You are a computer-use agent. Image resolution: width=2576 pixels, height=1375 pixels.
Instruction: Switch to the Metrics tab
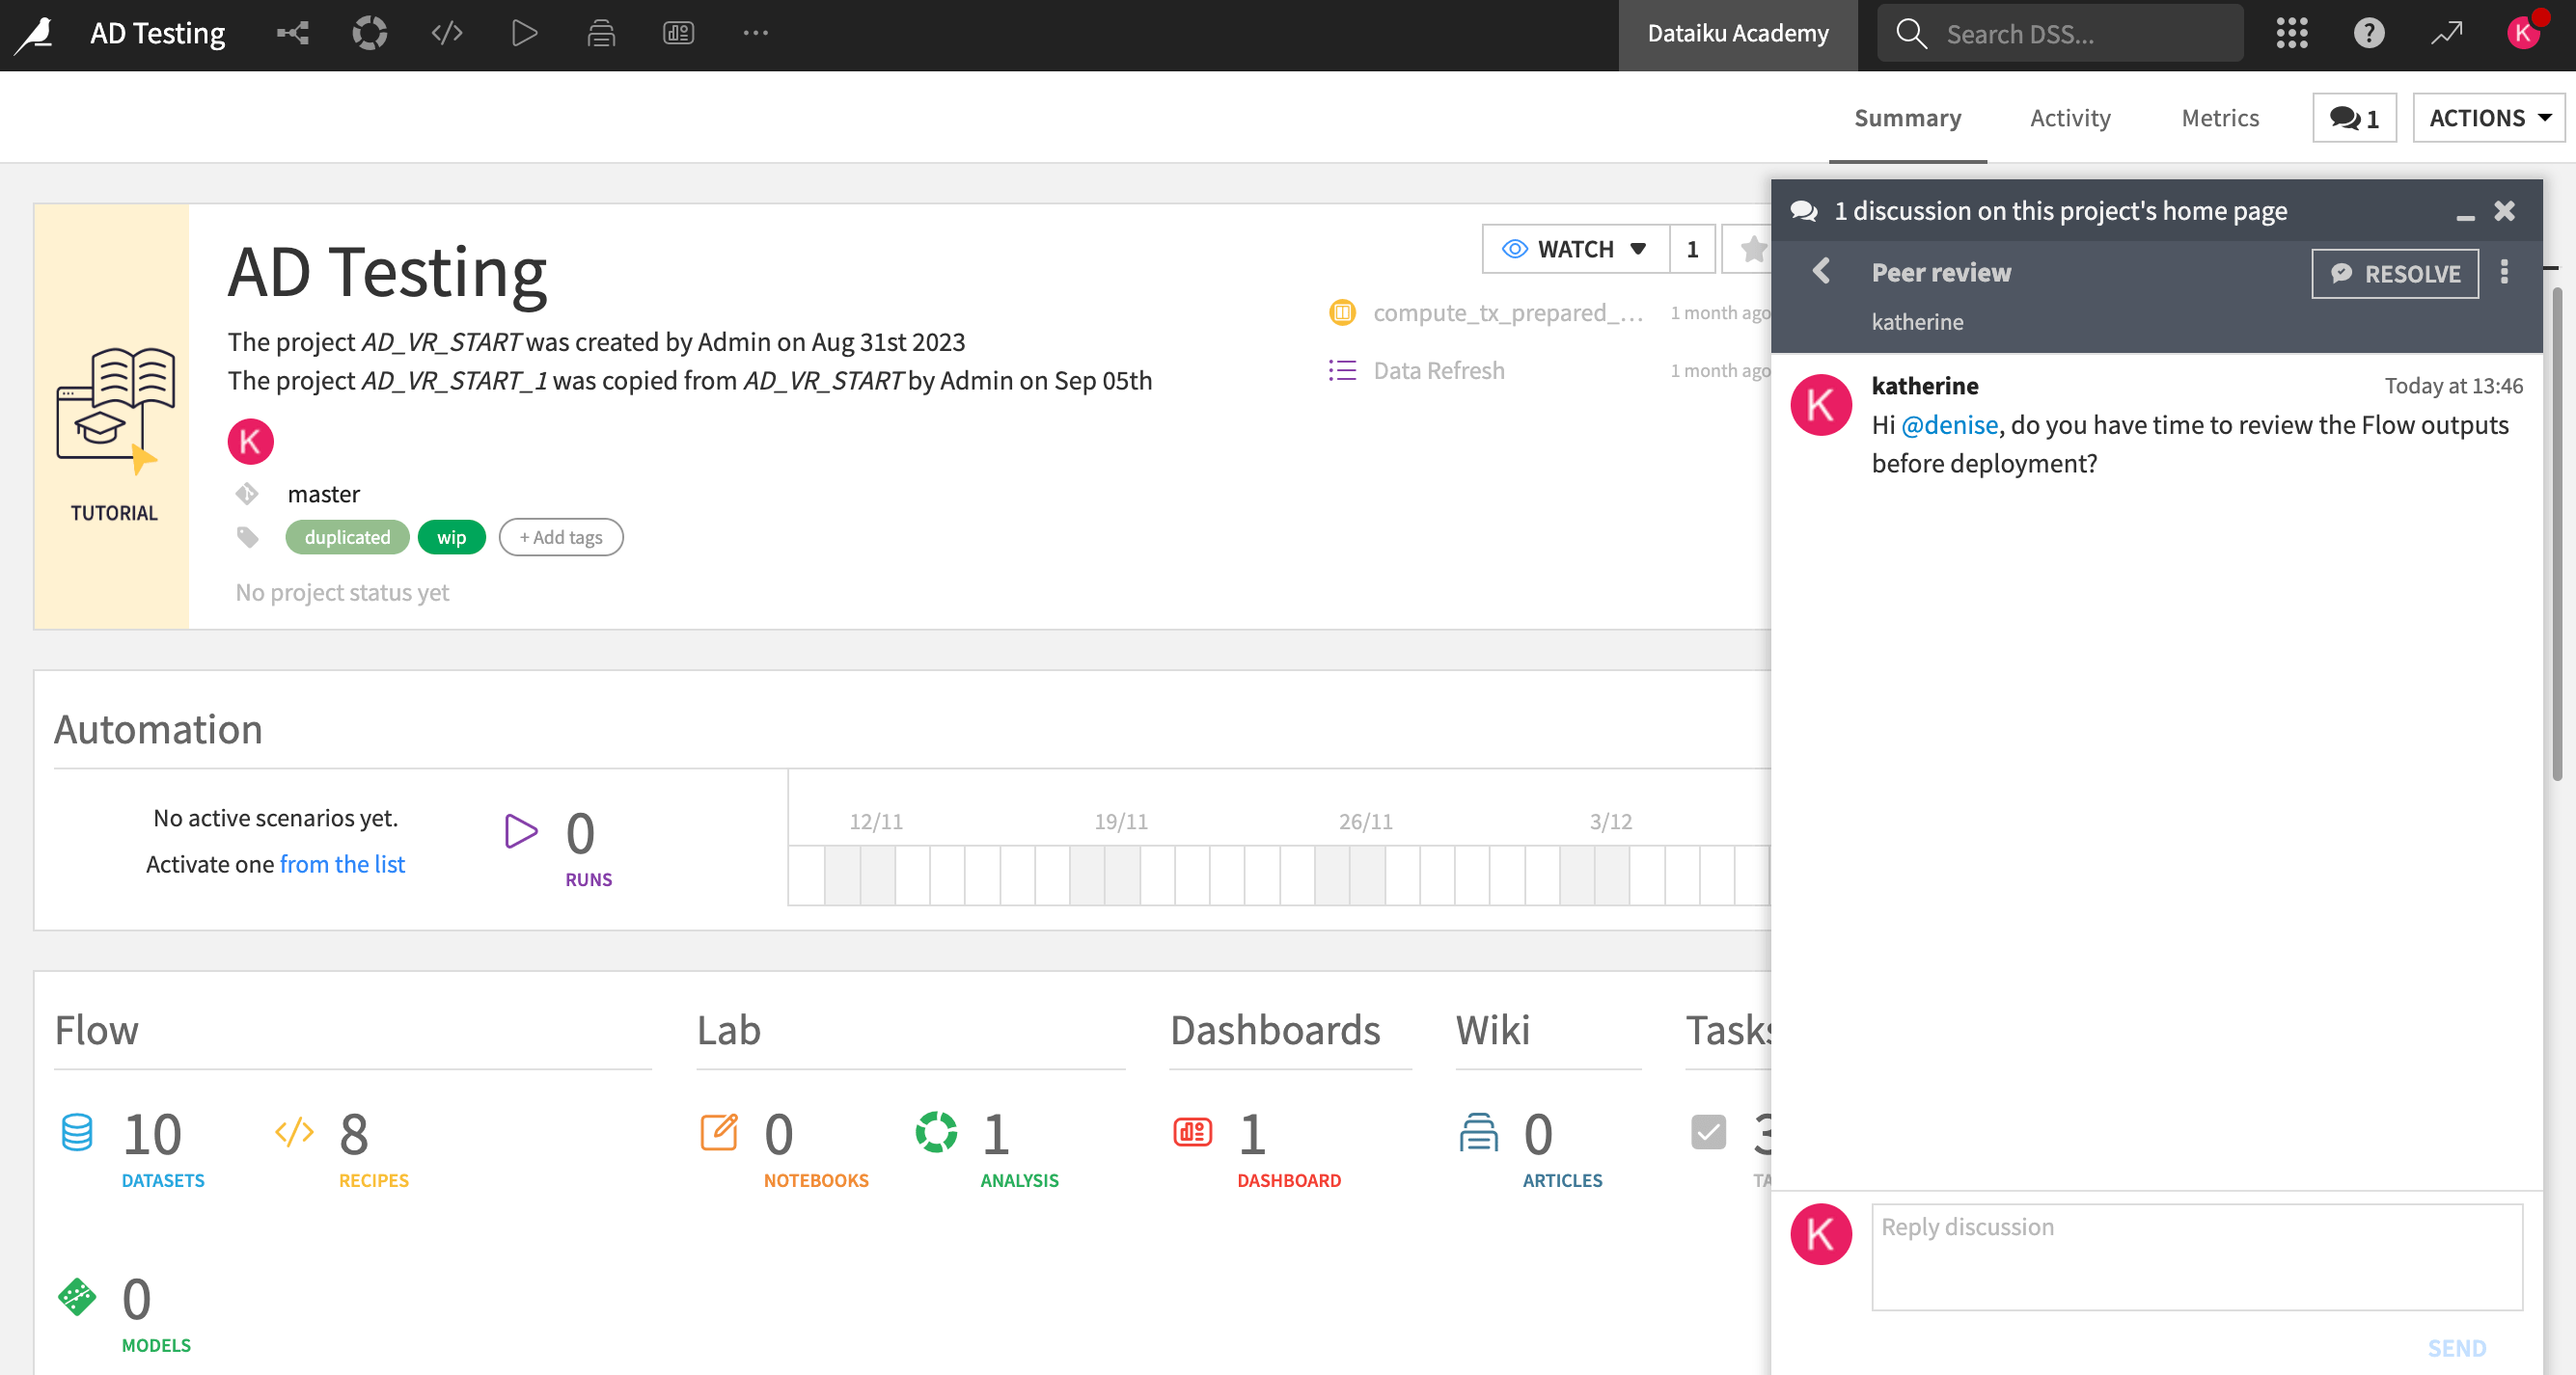[2220, 117]
